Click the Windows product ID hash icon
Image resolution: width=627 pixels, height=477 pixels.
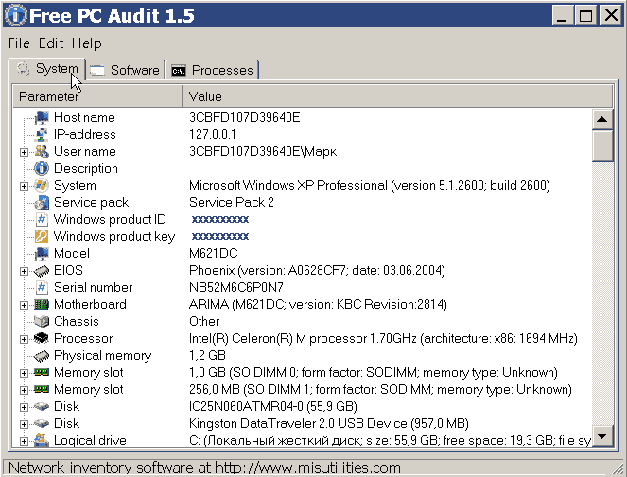[x=42, y=219]
